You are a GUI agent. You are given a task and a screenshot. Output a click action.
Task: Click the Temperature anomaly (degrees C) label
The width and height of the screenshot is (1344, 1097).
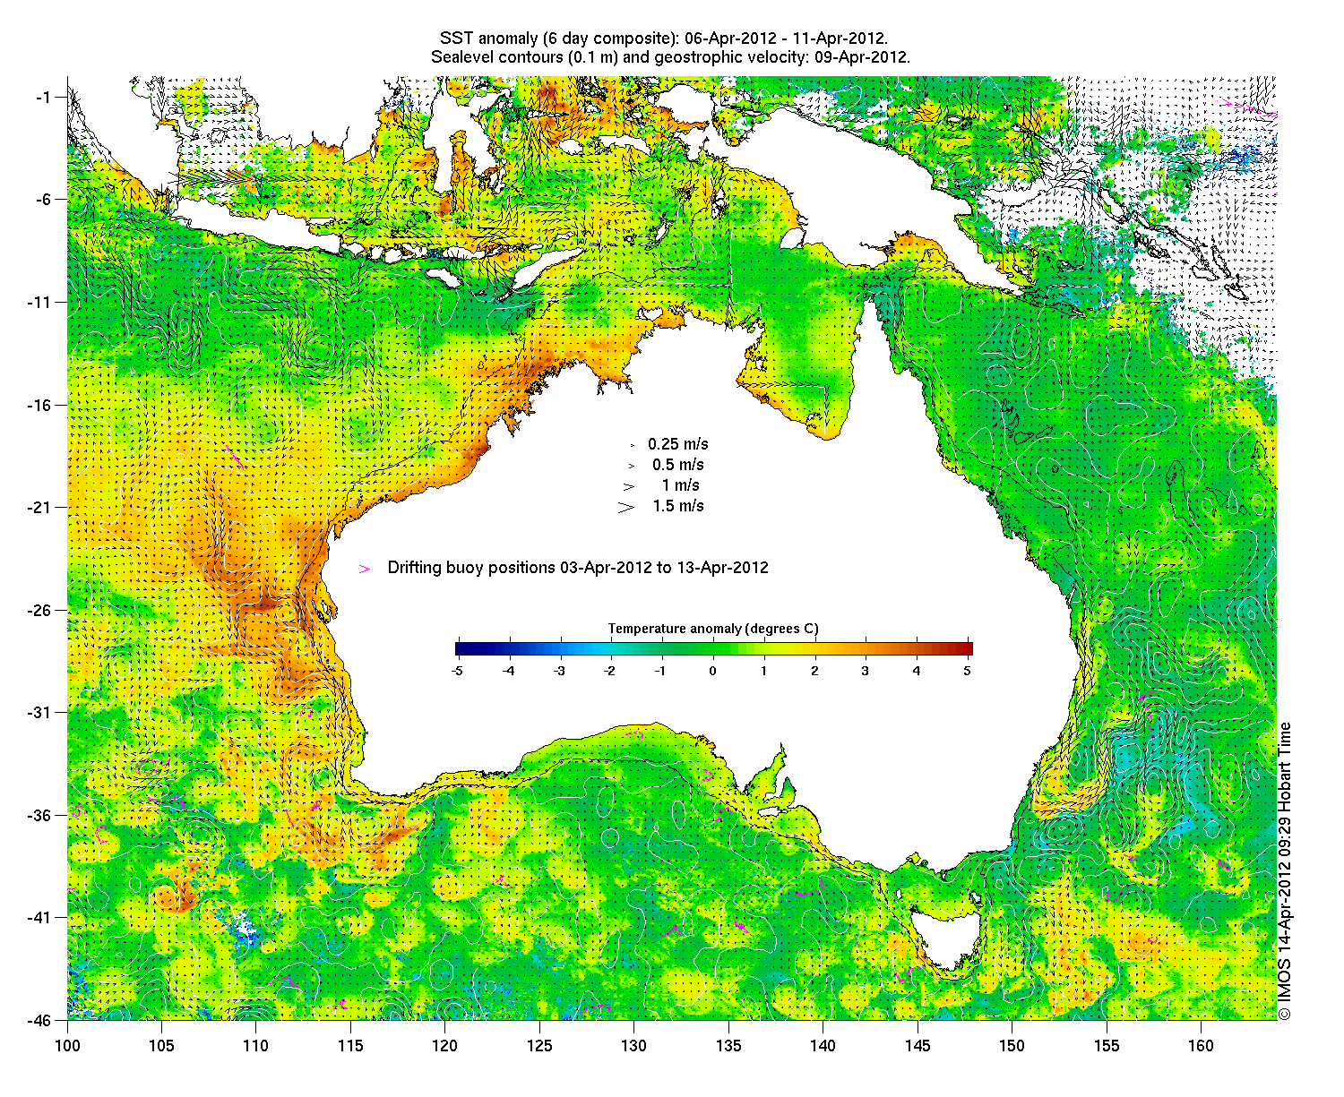[713, 629]
